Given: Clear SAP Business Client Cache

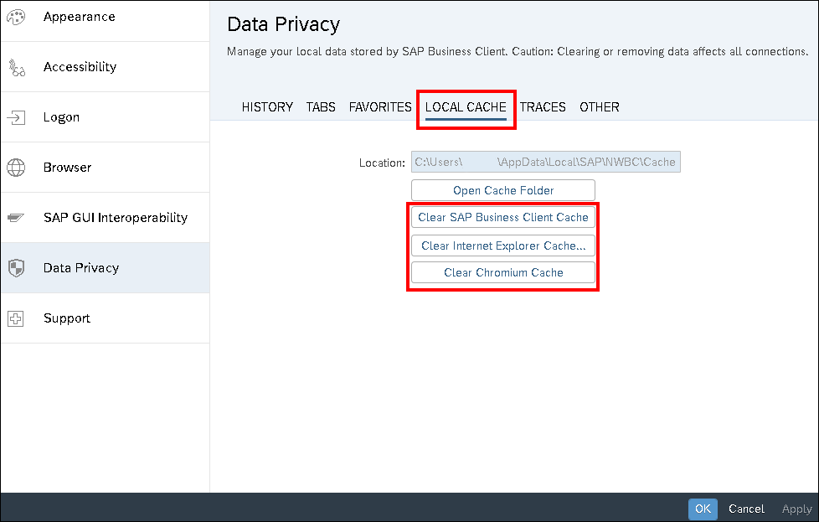Looking at the screenshot, I should (503, 217).
